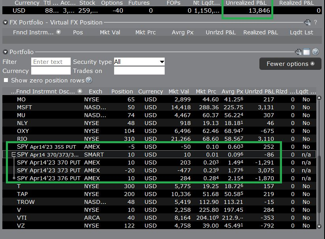Click the -40 Options value in USD row
Image resolution: width=325 pixels, height=239 pixels.
point(118,11)
